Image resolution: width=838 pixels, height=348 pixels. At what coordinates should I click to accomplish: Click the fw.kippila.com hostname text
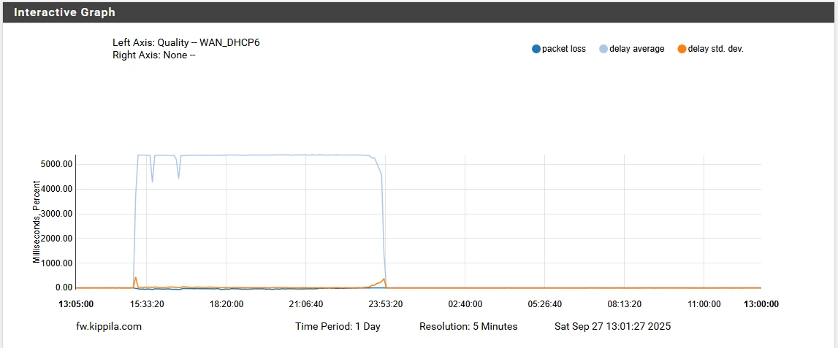coord(109,326)
